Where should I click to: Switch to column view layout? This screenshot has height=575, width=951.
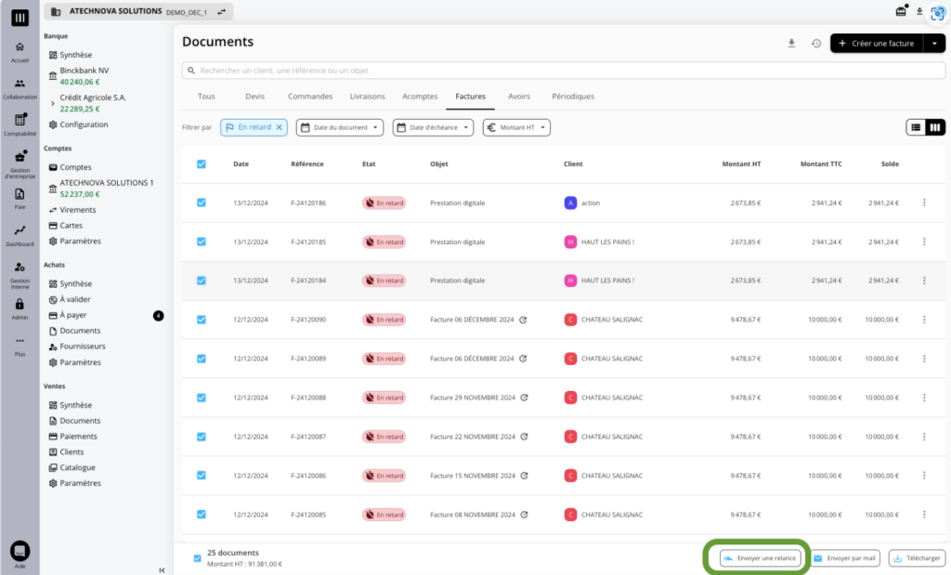pyautogui.click(x=935, y=127)
